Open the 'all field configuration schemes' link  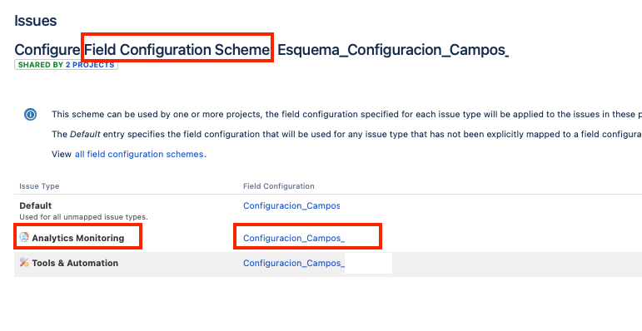click(139, 154)
